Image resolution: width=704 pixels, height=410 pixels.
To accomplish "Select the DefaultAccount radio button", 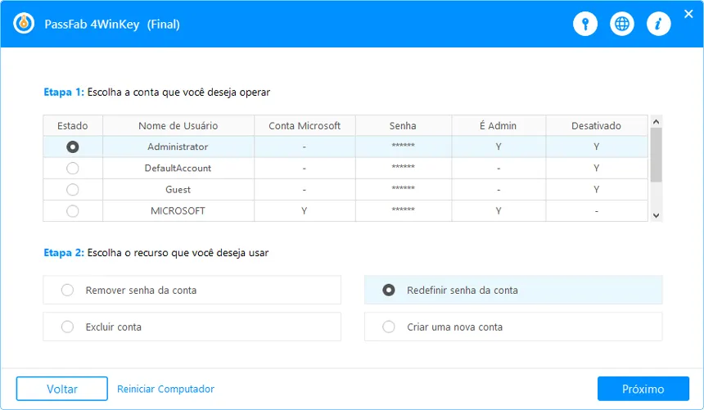I will (73, 169).
